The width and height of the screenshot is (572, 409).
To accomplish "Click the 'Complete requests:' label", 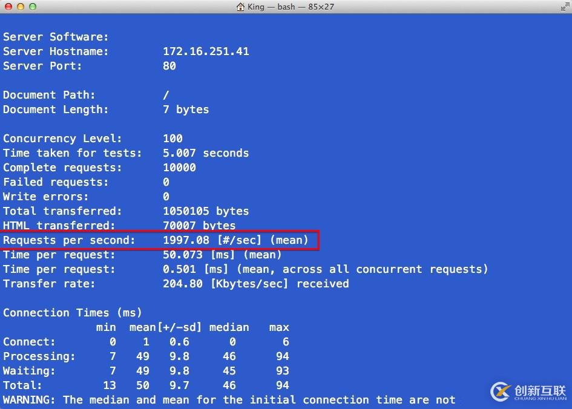I will point(62,168).
